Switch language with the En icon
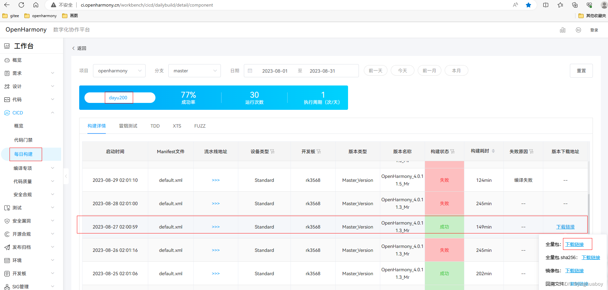 tap(578, 30)
